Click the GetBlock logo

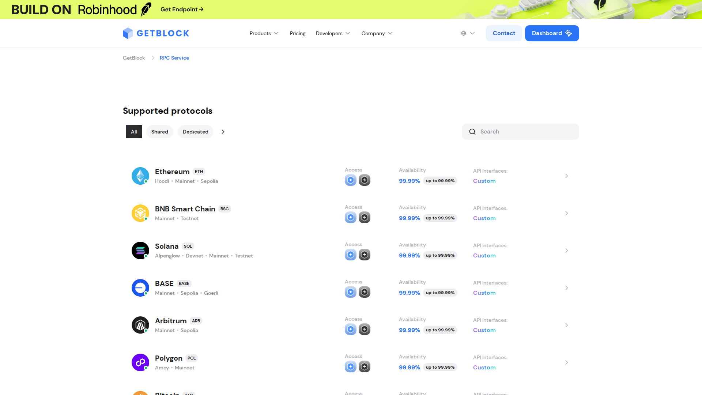coord(156,33)
